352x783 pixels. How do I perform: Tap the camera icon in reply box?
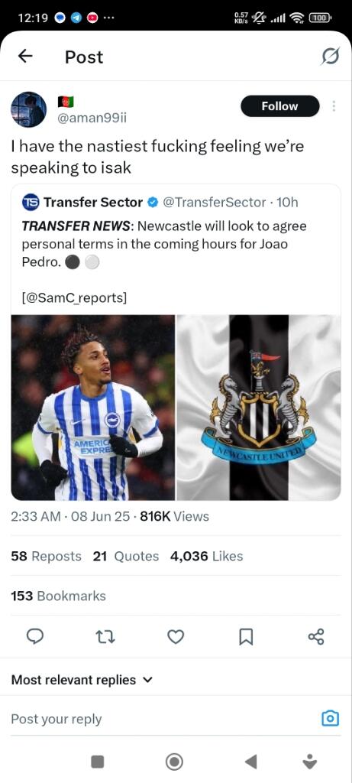click(330, 719)
